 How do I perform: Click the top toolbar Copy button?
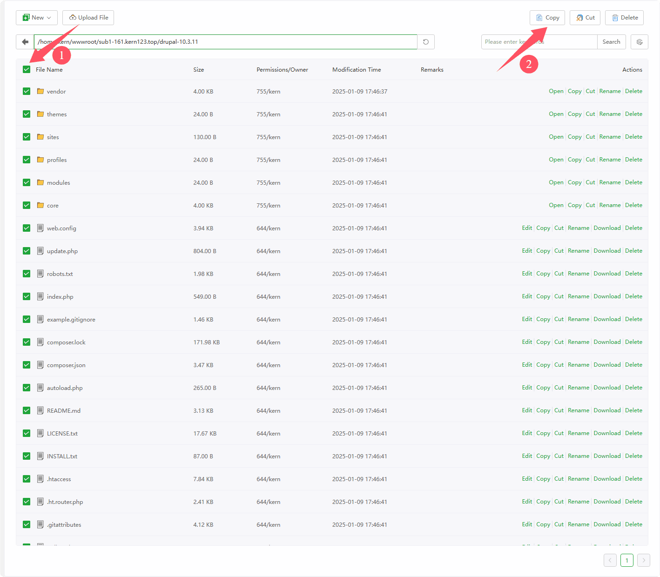547,18
